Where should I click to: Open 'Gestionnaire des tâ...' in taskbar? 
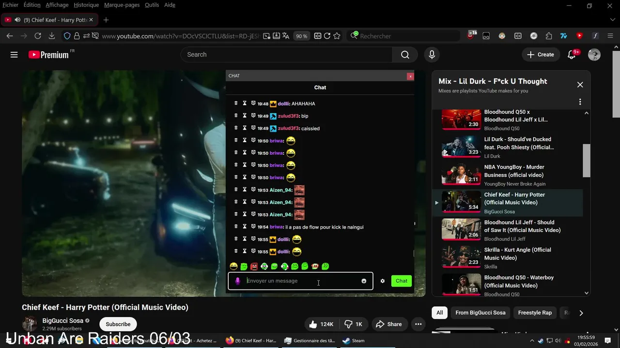[x=310, y=341]
